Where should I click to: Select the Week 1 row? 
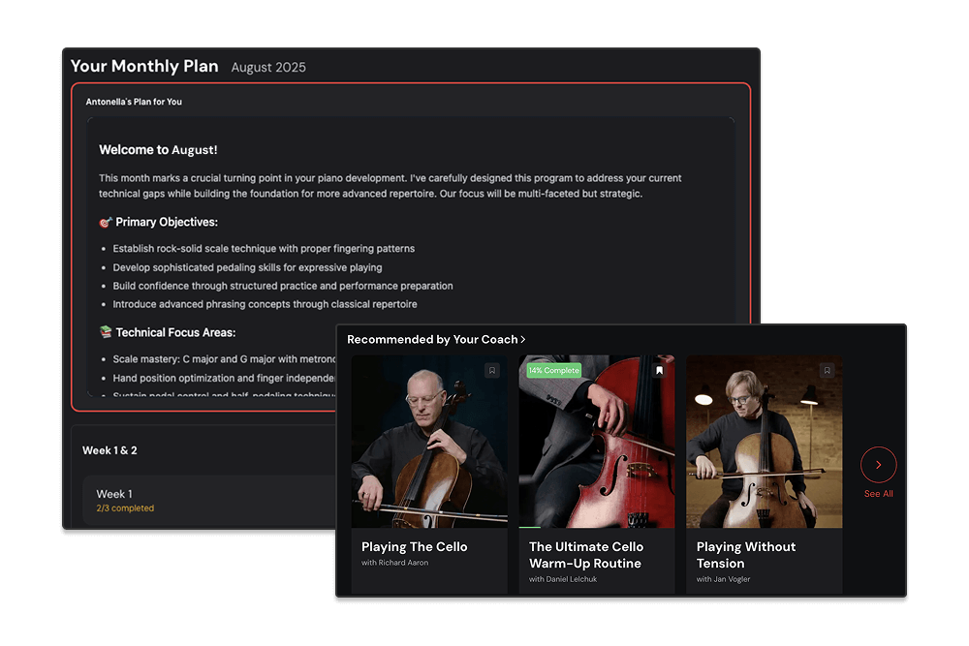(210, 501)
